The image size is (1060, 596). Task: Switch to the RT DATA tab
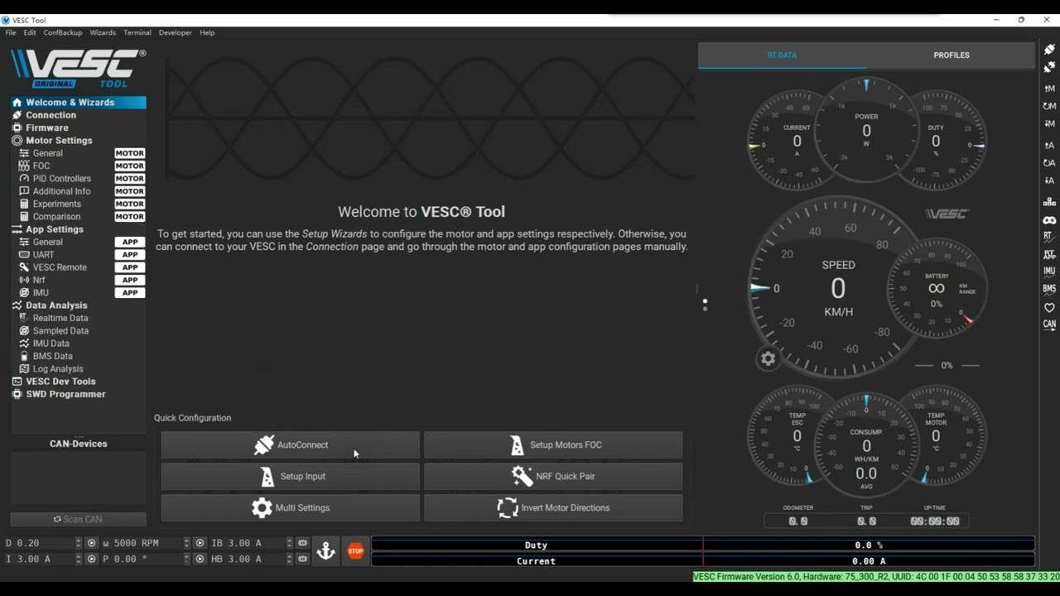782,55
